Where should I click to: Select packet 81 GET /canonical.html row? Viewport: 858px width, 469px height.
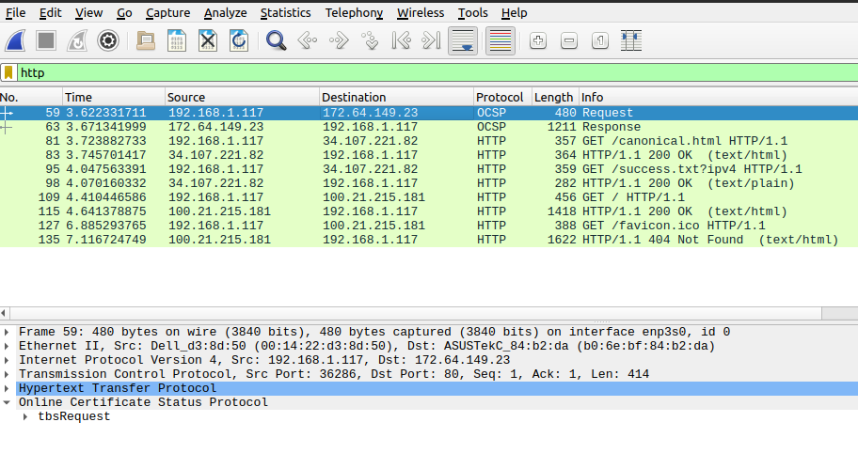[429, 141]
